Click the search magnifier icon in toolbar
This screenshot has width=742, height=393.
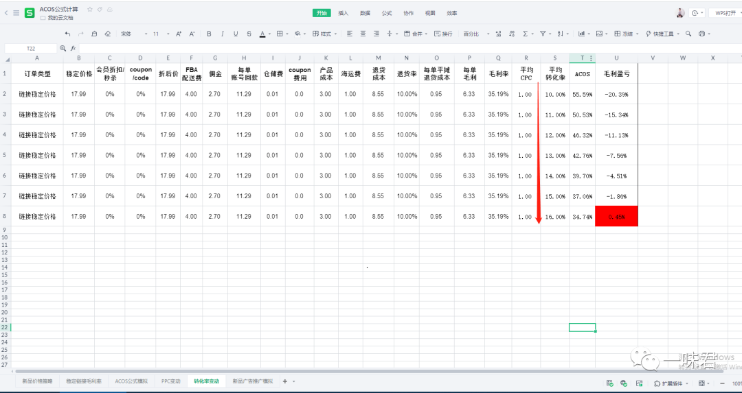point(687,34)
